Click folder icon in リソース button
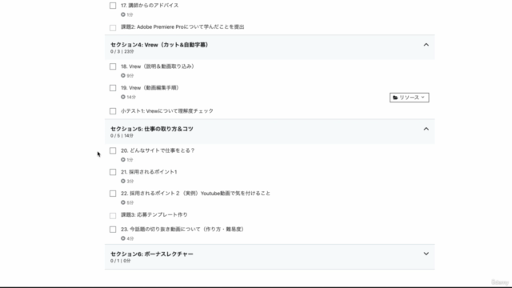This screenshot has width=512, height=288. [395, 98]
